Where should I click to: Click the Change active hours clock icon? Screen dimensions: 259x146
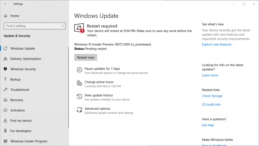tap(79, 83)
